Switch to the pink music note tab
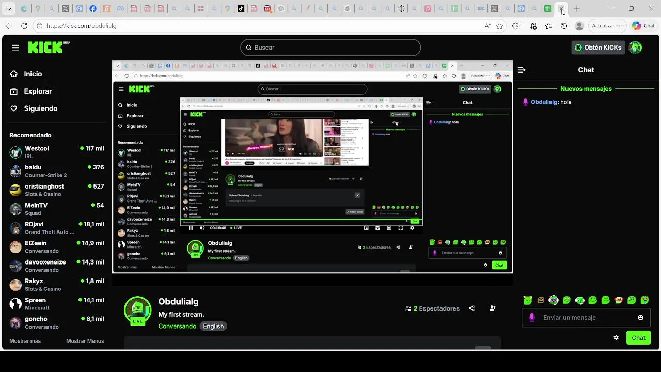Screen dimensions: 661x372 tap(427, 9)
